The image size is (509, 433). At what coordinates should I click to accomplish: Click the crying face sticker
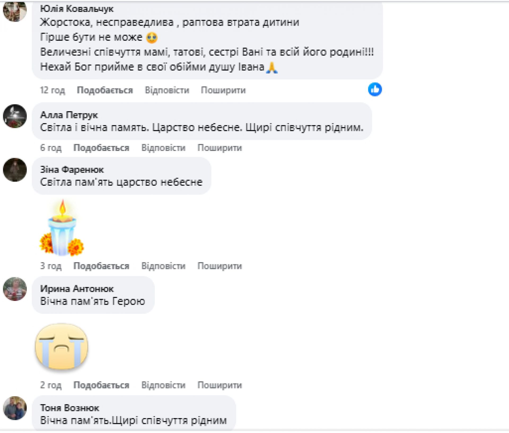[x=62, y=347]
